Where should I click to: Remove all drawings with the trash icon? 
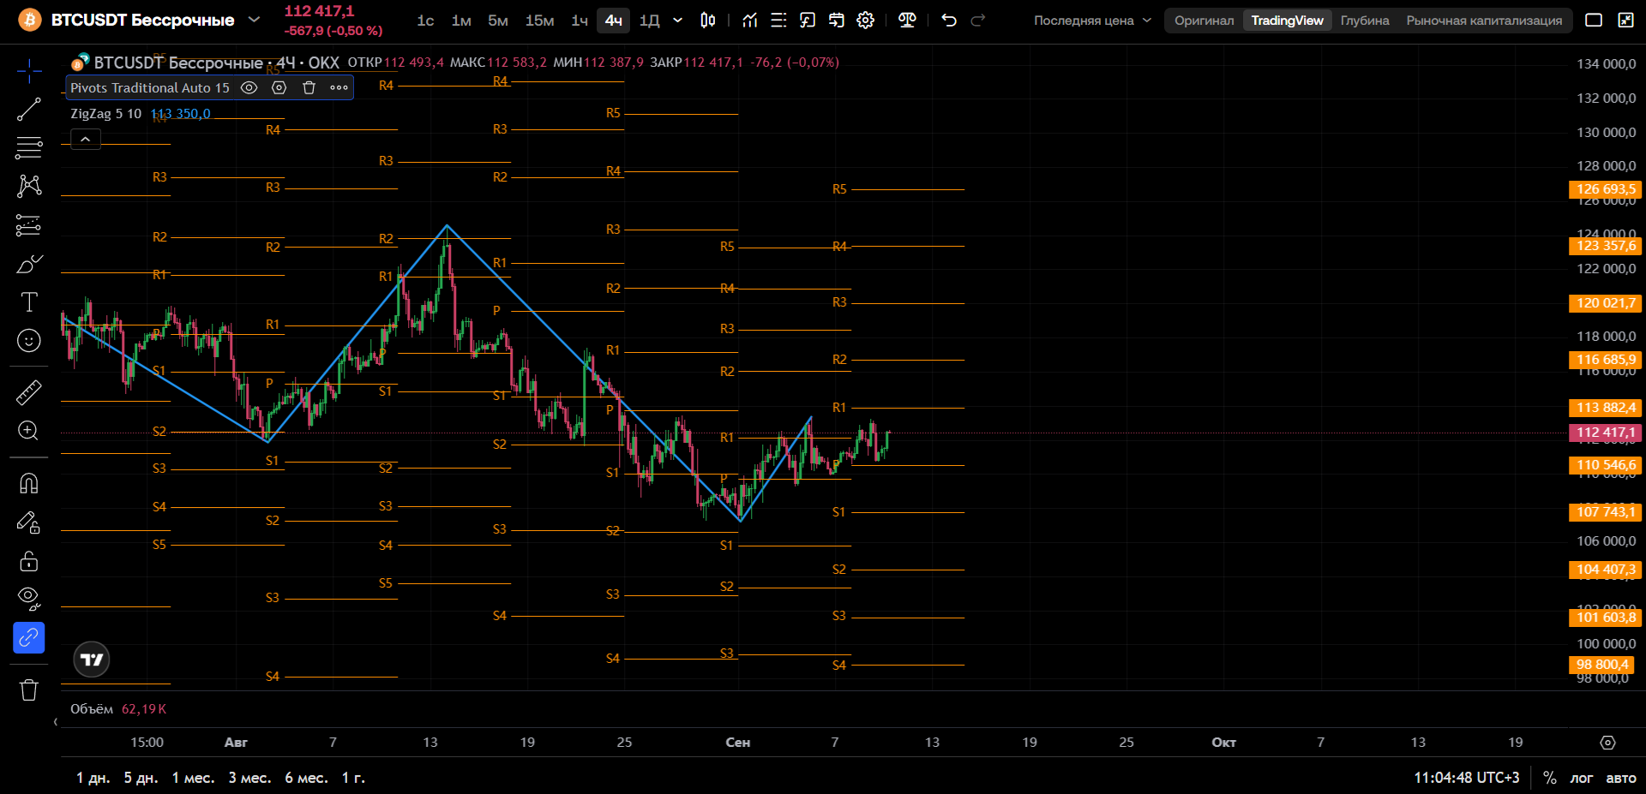(29, 690)
